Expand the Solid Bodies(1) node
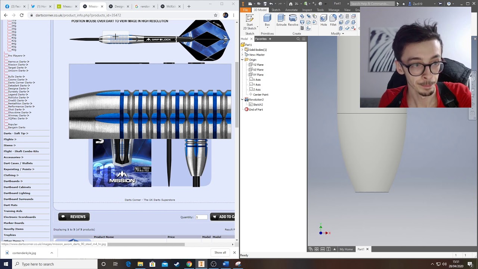 242,50
